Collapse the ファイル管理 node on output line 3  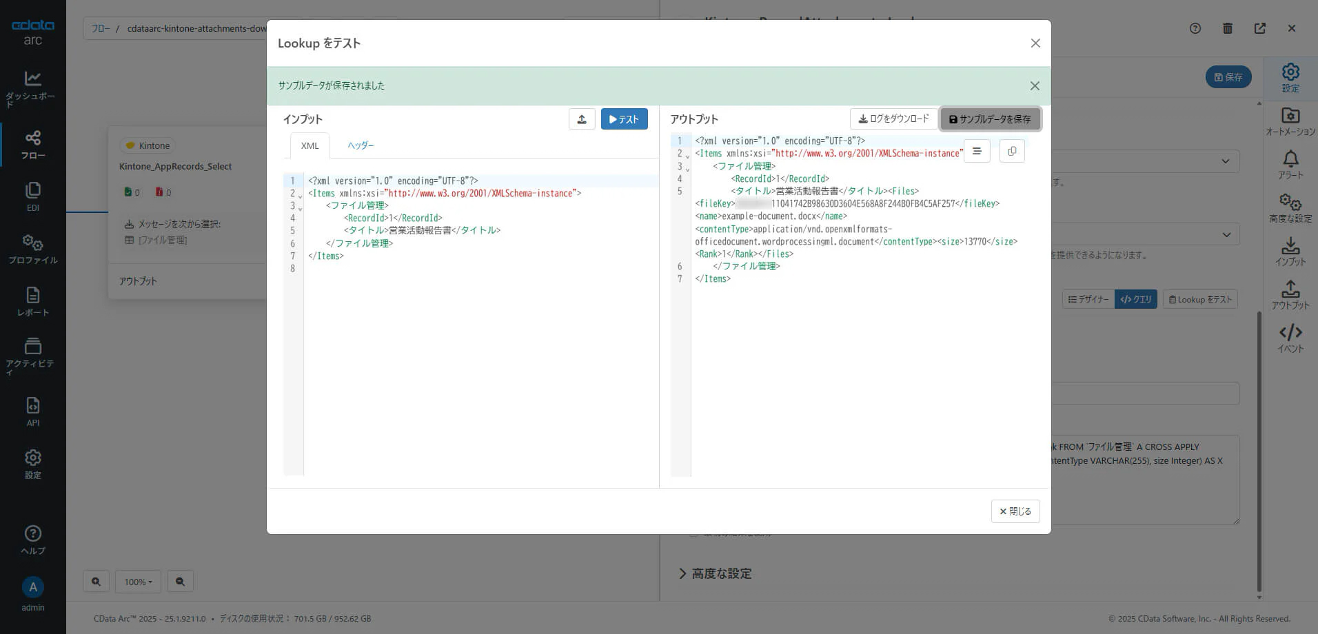coord(687,169)
